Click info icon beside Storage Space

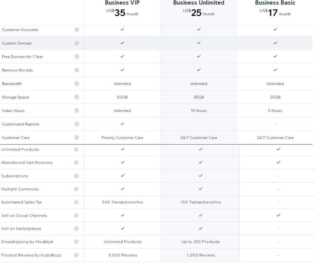point(77,97)
